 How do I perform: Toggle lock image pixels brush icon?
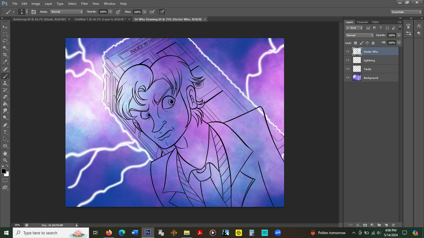coord(361,43)
